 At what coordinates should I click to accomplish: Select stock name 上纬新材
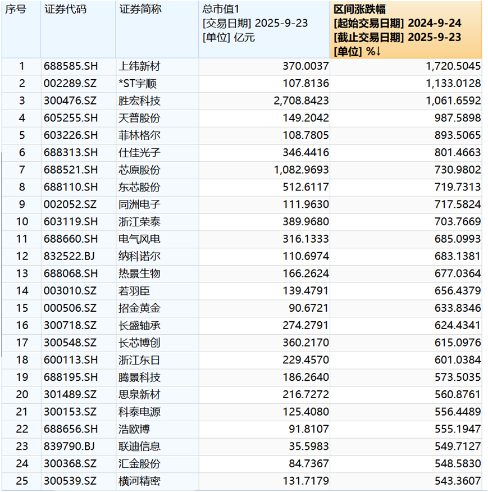point(139,66)
